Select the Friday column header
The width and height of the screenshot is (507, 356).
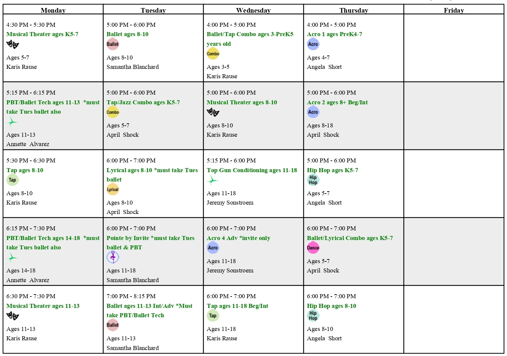pyautogui.click(x=454, y=10)
